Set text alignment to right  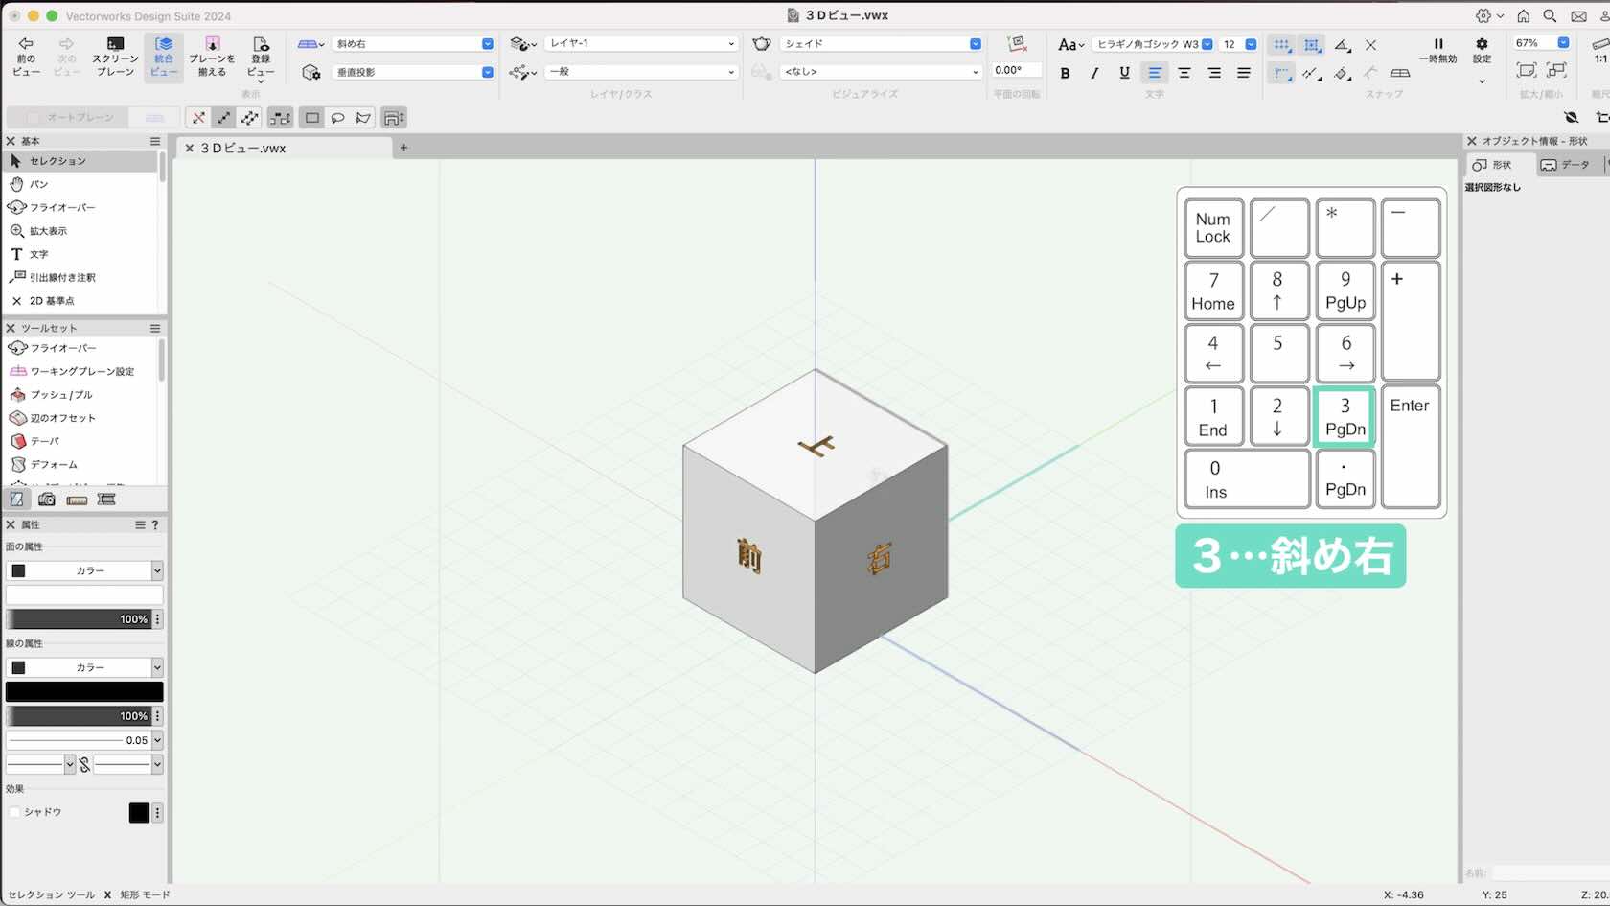coord(1214,73)
